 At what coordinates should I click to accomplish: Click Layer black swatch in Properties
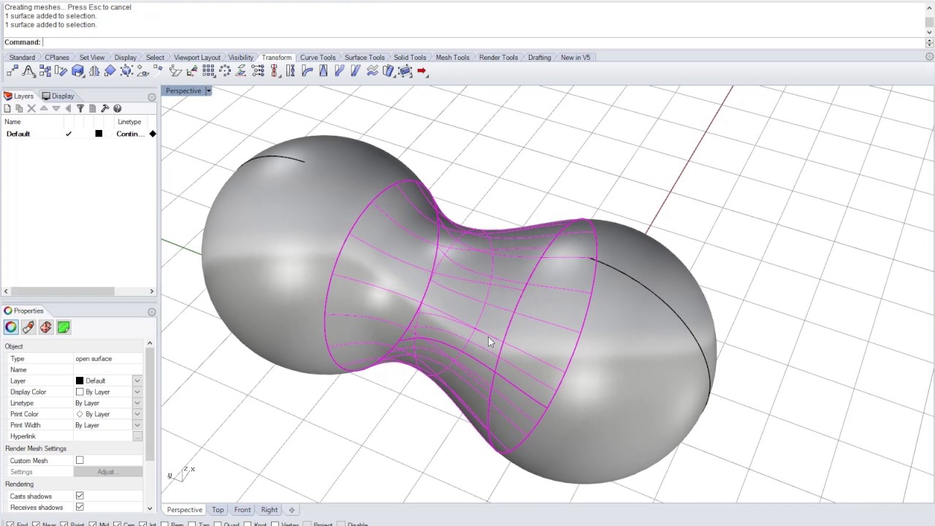[80, 381]
